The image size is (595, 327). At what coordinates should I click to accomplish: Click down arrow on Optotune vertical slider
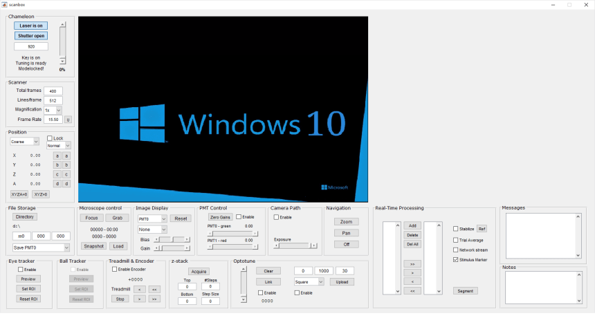pos(244,299)
